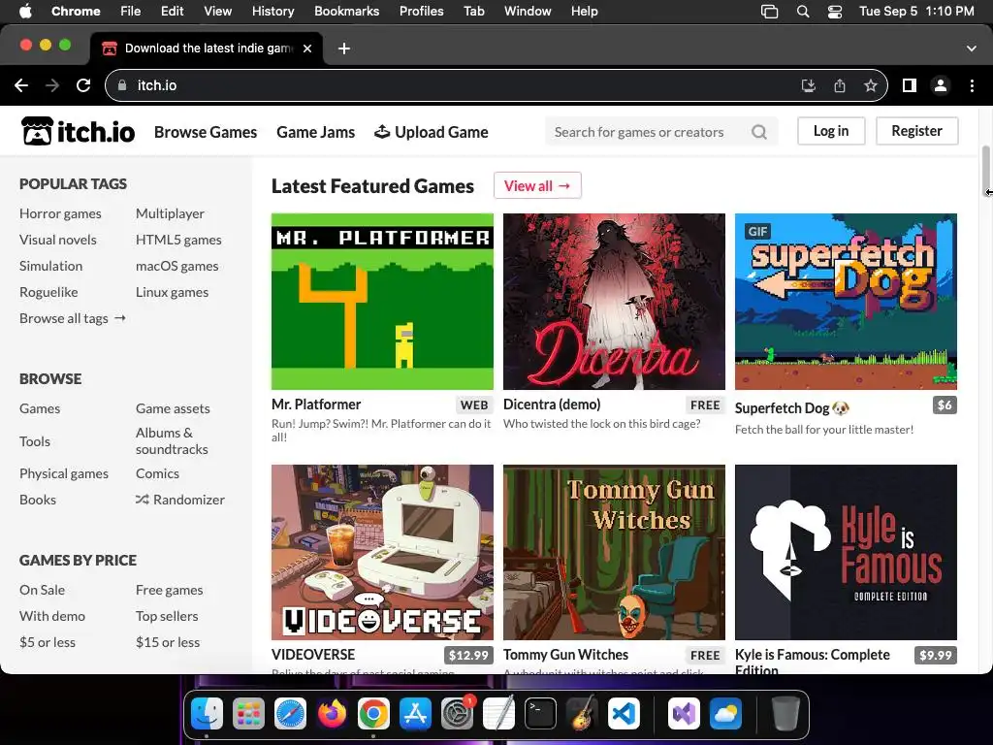Open Dicentra (demo) cover image

point(614,301)
